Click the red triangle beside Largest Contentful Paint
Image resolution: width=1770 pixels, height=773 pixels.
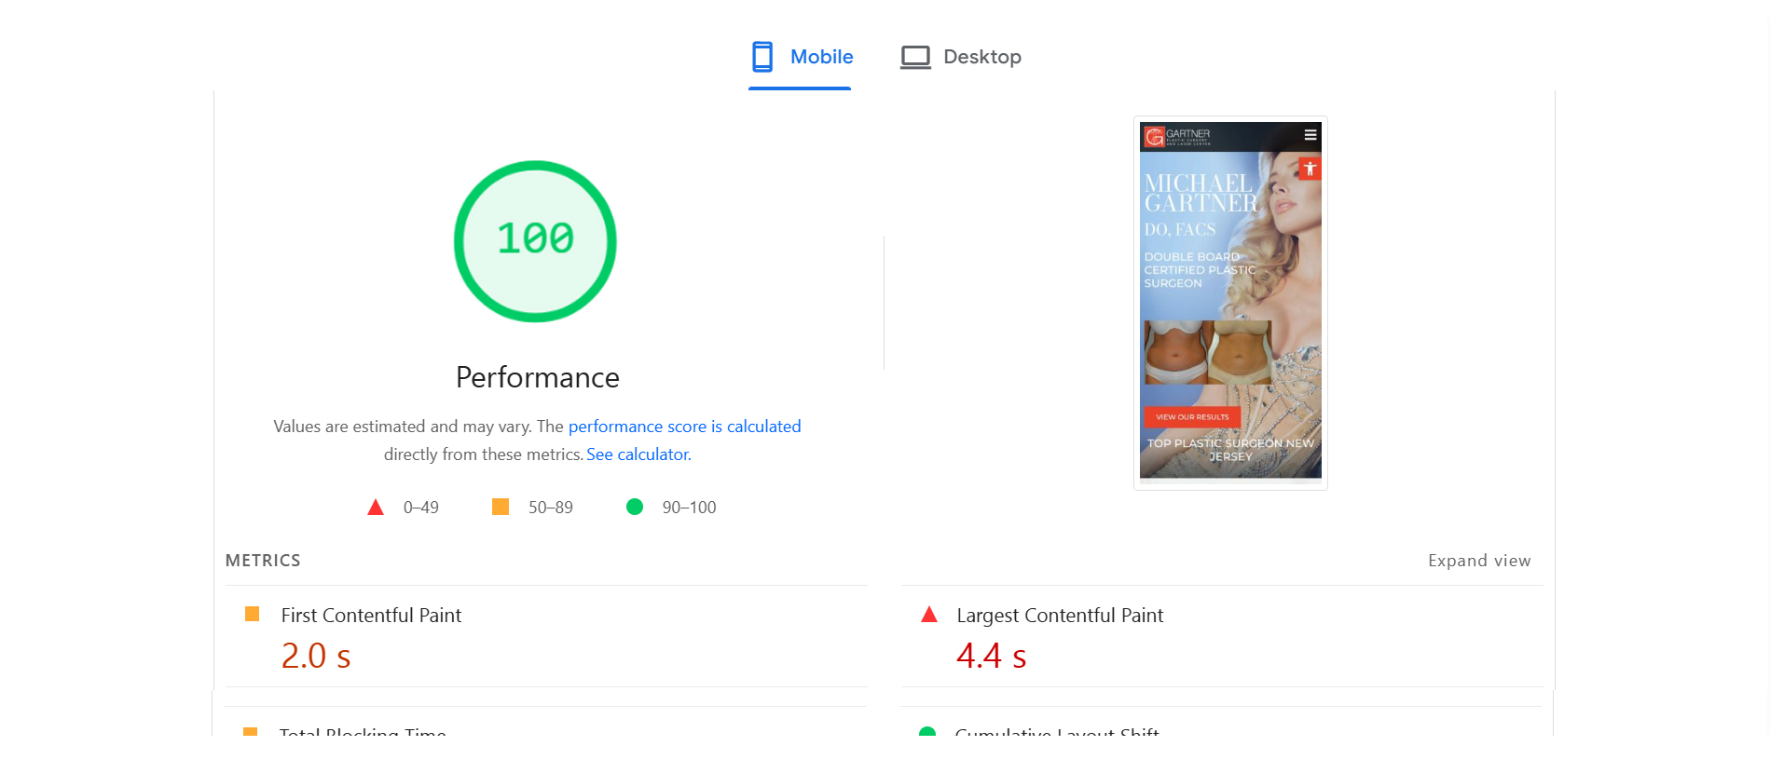click(x=929, y=615)
